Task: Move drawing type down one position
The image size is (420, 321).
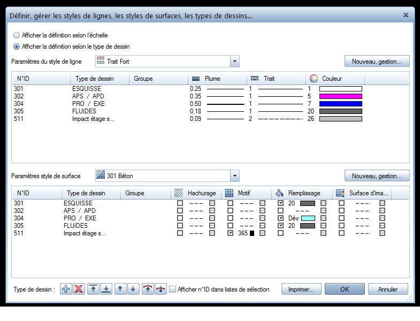Action: (133, 289)
